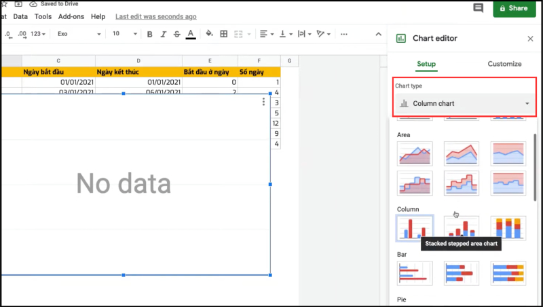
Task: Click the 'Ngày bắt đầu' header cell
Action: click(58, 72)
